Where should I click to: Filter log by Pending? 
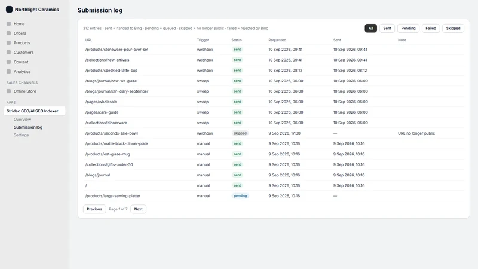[408, 28]
